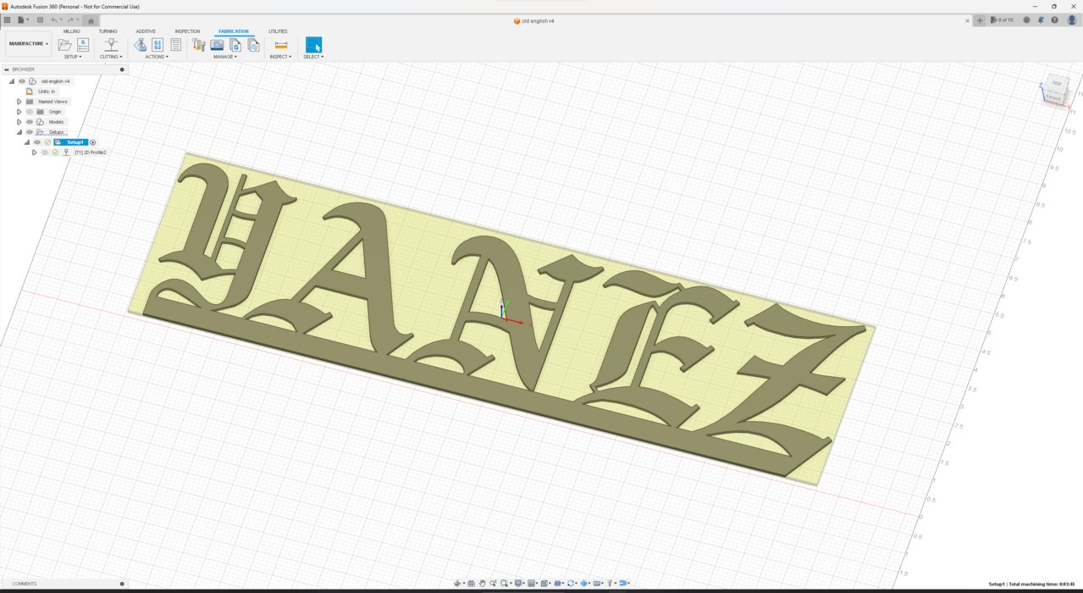This screenshot has width=1083, height=593.
Task: Open the Tool Library icon
Action: coord(199,45)
